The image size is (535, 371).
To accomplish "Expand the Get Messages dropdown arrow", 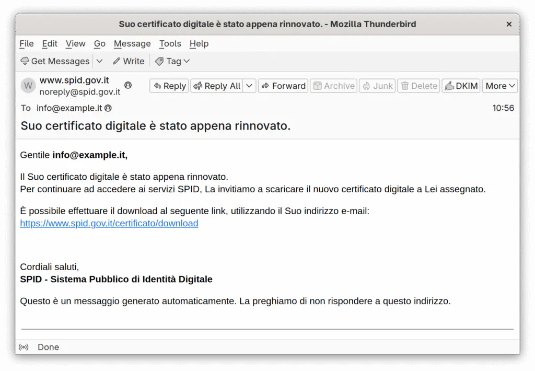I will point(100,61).
